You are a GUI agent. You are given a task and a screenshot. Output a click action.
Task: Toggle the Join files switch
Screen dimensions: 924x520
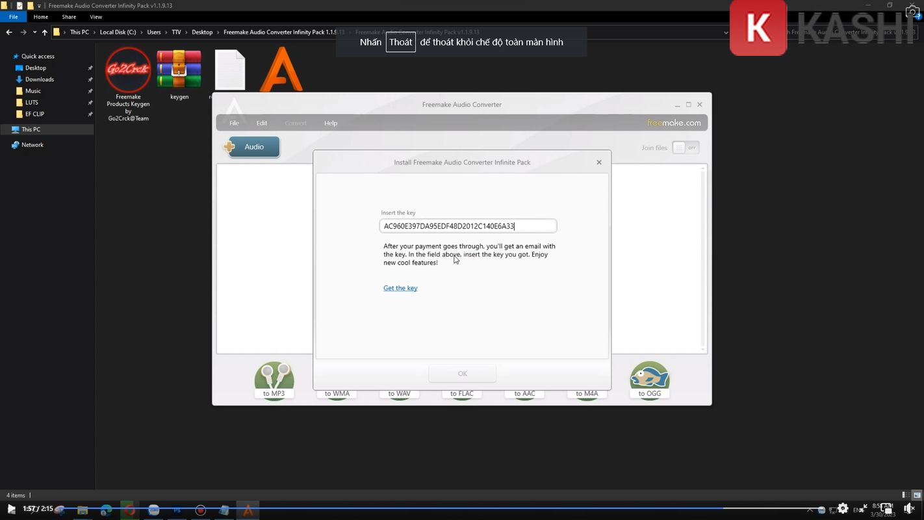(685, 148)
